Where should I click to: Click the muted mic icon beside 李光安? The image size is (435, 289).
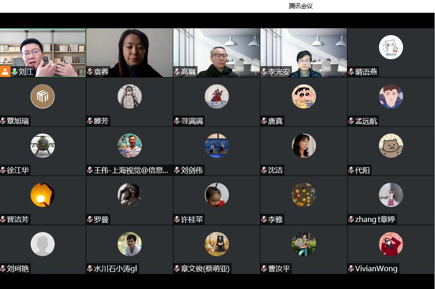[264, 72]
